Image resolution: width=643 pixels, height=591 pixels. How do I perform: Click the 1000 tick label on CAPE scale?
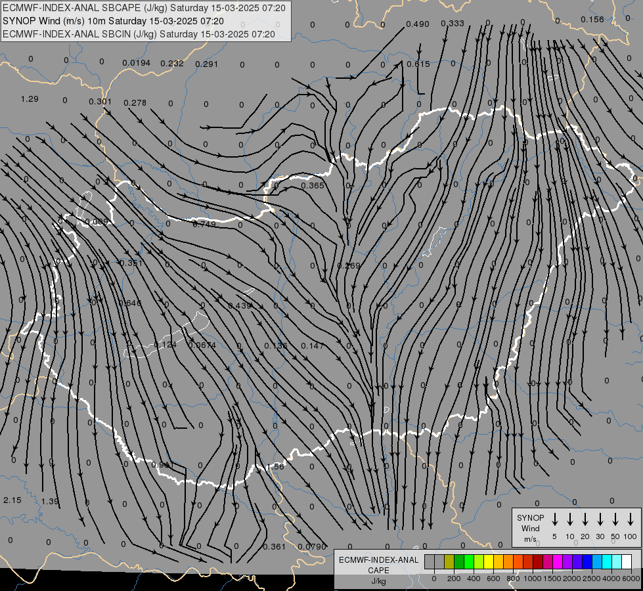click(532, 579)
